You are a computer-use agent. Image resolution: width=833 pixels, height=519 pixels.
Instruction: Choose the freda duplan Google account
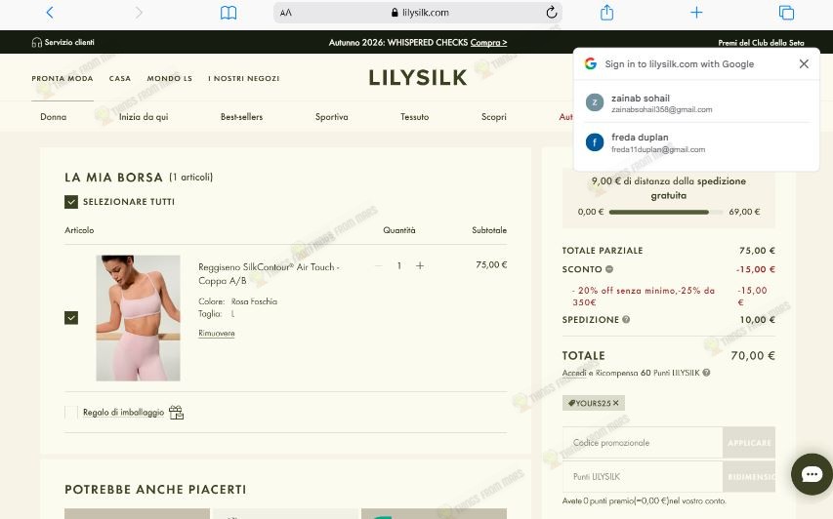[x=696, y=142]
